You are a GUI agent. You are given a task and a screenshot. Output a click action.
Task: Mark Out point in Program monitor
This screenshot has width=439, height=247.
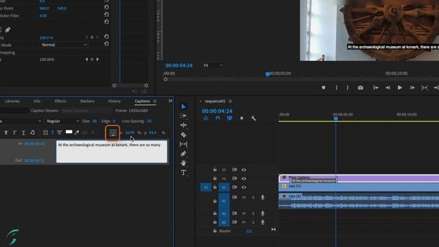pos(348,88)
